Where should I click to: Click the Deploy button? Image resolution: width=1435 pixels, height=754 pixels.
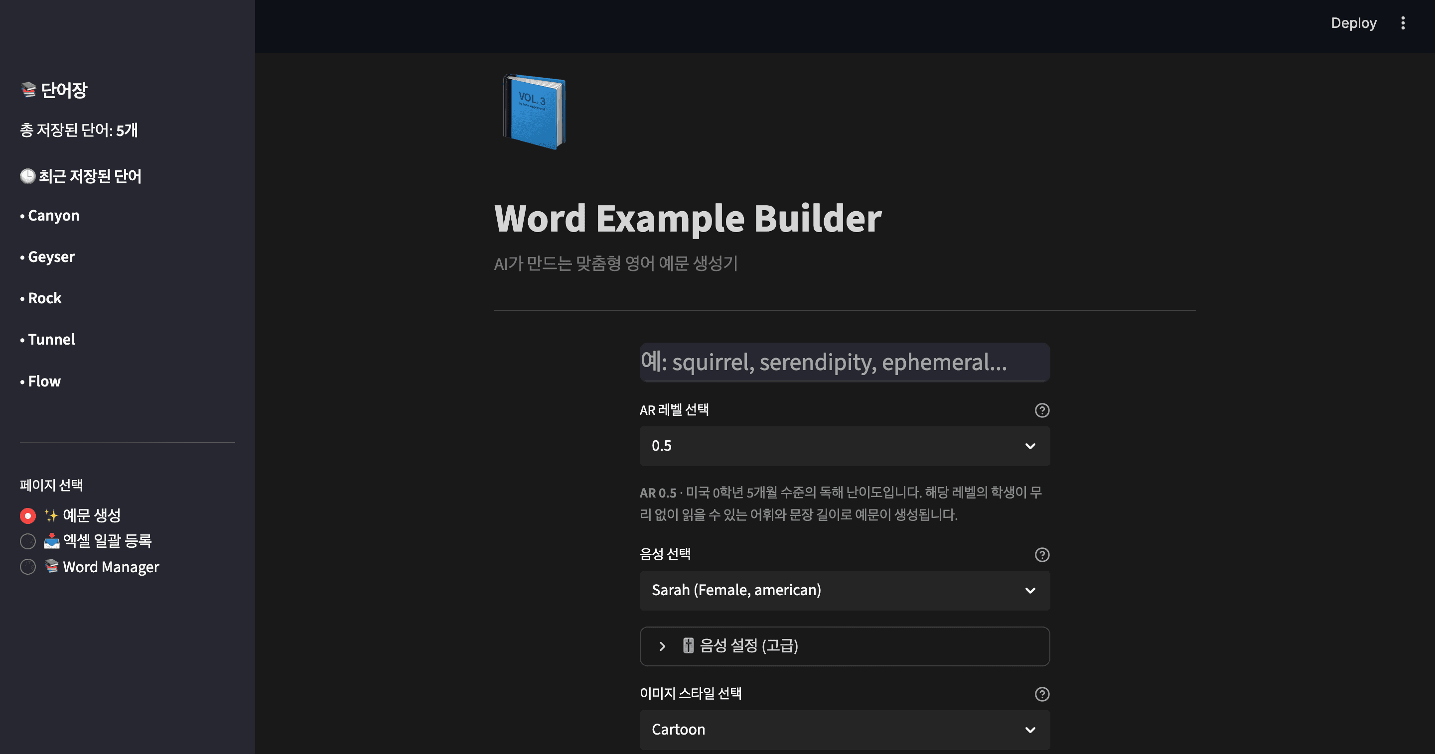1353,23
